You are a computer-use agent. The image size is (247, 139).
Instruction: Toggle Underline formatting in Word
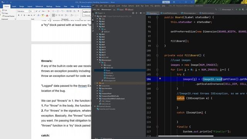coord(24,15)
